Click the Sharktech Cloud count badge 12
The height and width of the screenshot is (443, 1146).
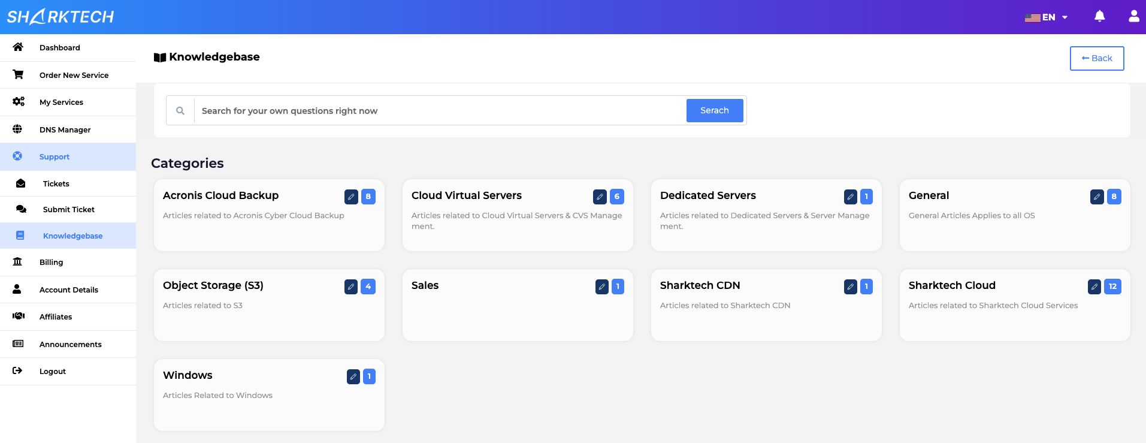[1112, 287]
